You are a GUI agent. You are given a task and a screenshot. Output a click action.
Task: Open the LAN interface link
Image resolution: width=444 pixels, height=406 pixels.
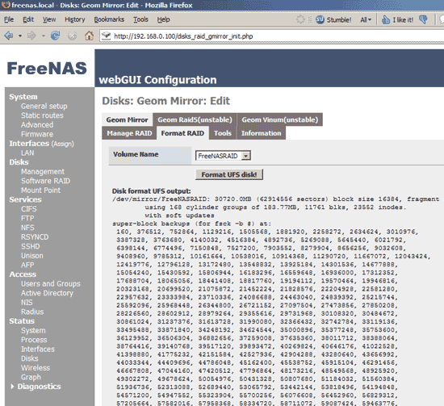click(x=27, y=153)
